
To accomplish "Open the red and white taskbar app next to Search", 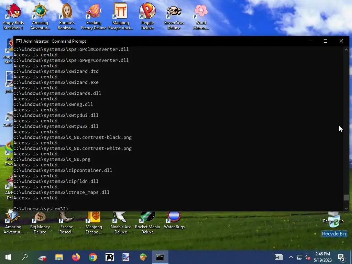I will pos(42,257).
